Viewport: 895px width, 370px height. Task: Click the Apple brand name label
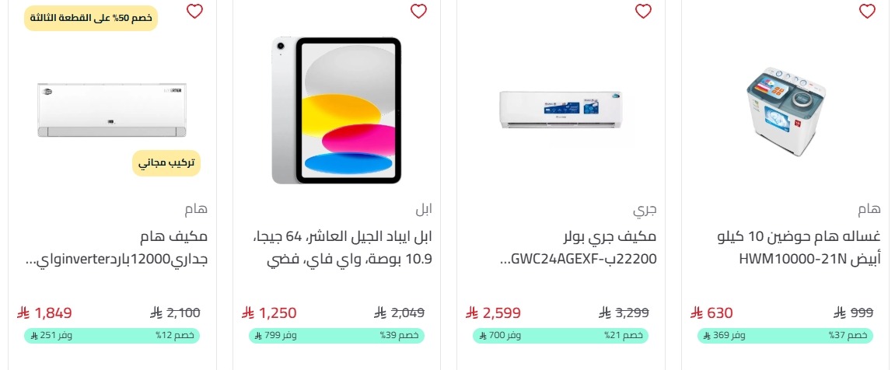(422, 209)
